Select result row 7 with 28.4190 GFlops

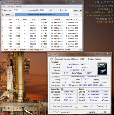click(x=42, y=39)
